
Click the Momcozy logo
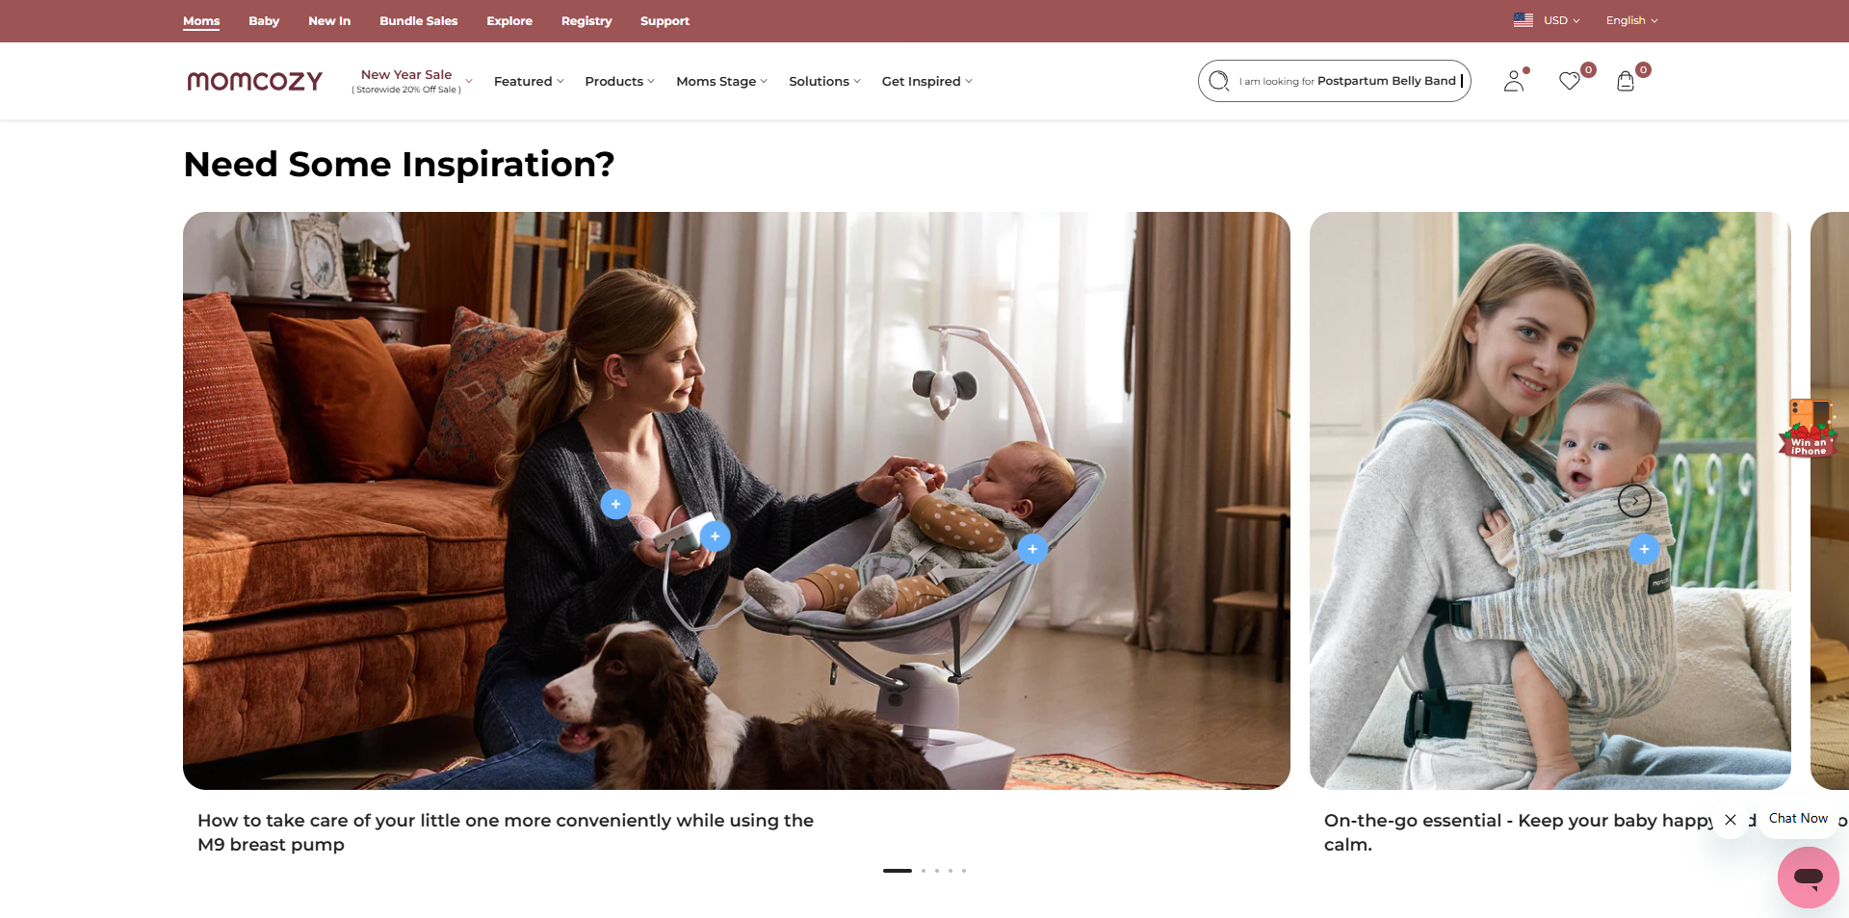coord(254,81)
